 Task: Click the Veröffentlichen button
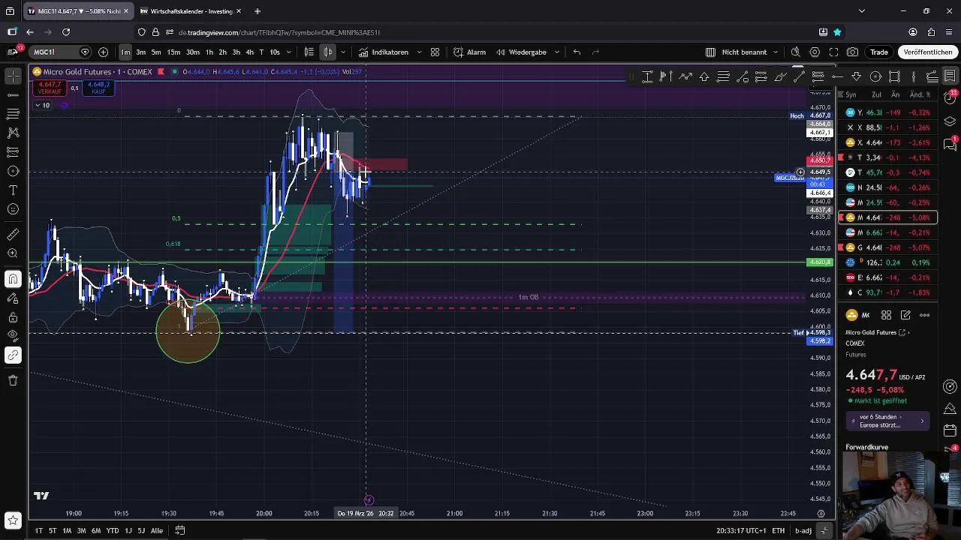[928, 52]
